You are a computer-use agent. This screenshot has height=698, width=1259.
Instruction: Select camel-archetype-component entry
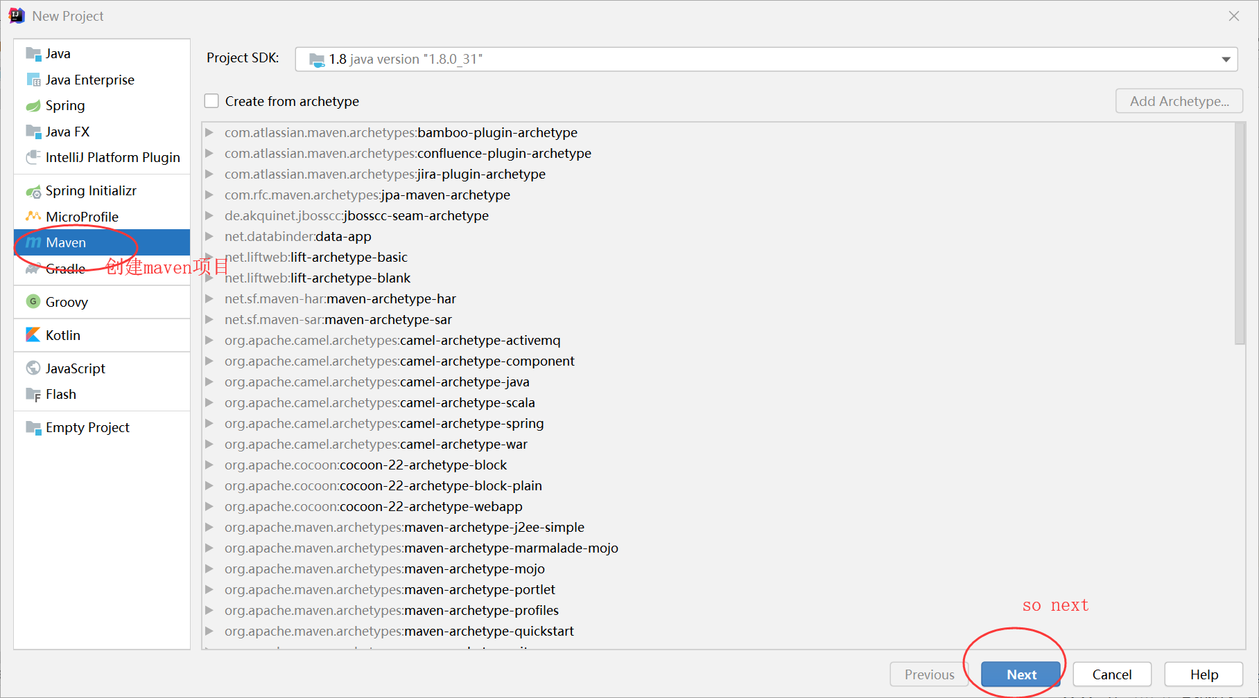click(718, 361)
